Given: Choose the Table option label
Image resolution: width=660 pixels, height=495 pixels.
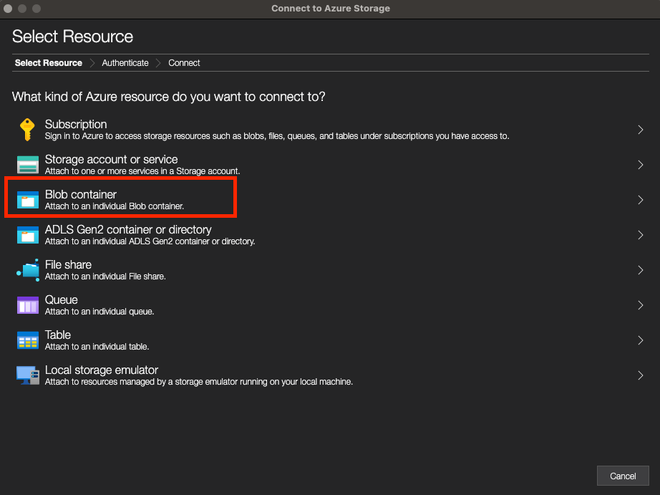Looking at the screenshot, I should [x=58, y=335].
